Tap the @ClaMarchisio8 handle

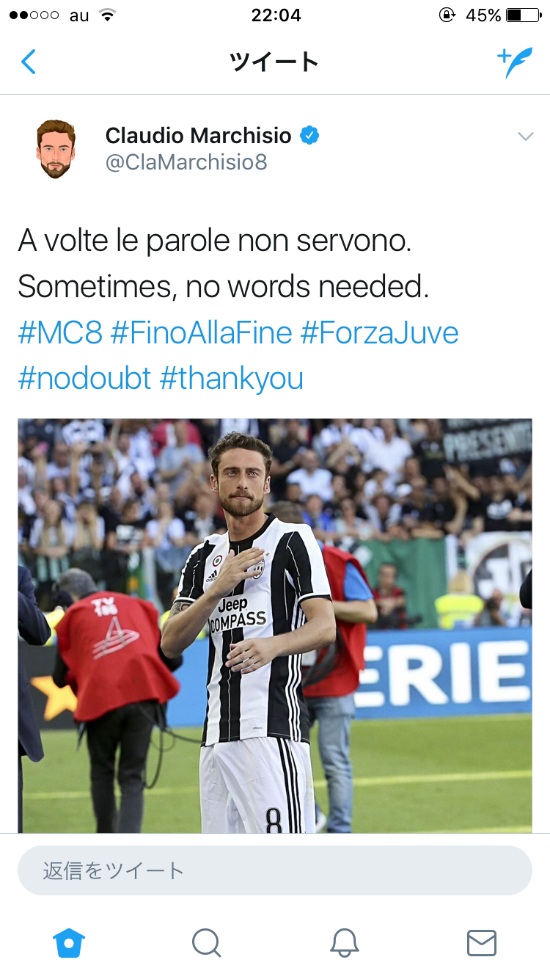186,162
